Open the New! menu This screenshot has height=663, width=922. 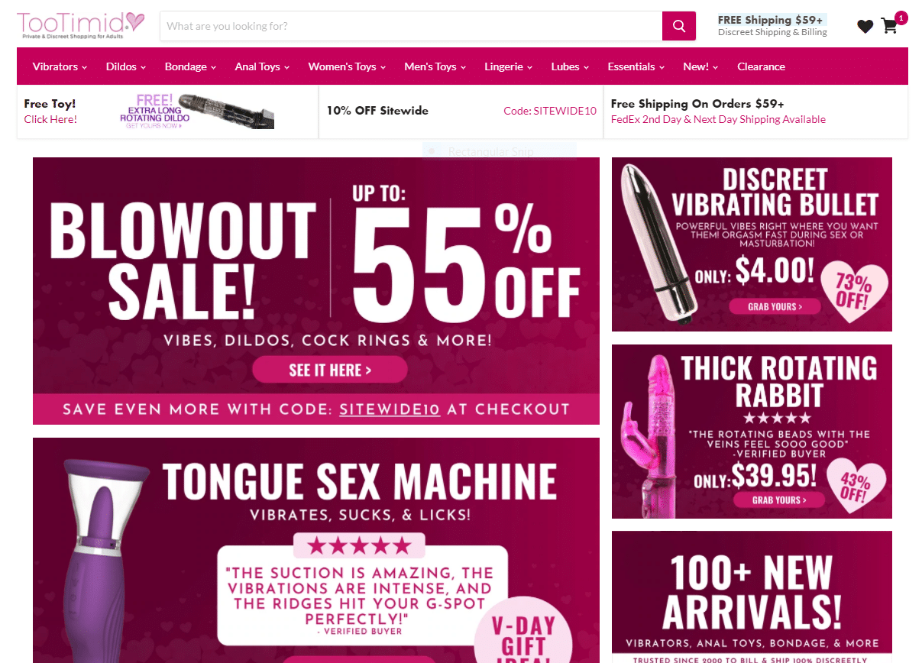(700, 66)
